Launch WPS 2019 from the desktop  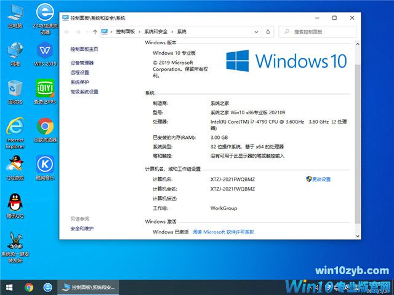coord(45,54)
